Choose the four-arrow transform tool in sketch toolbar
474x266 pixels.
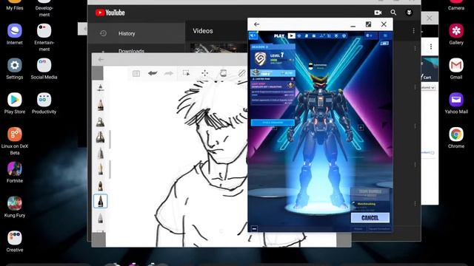tap(205, 73)
